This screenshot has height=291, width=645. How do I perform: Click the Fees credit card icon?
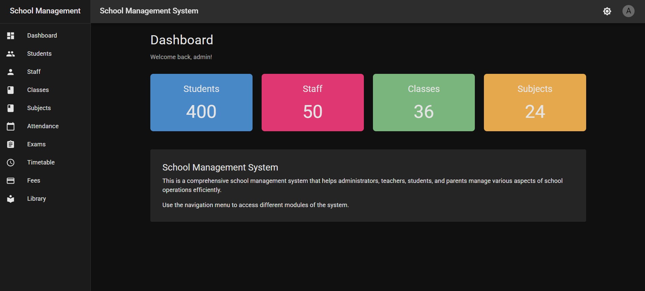point(11,181)
